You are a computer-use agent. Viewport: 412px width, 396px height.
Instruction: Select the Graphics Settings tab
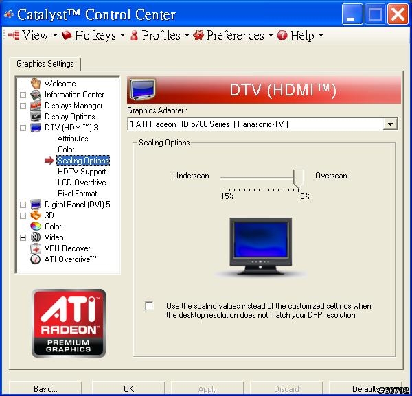click(45, 64)
